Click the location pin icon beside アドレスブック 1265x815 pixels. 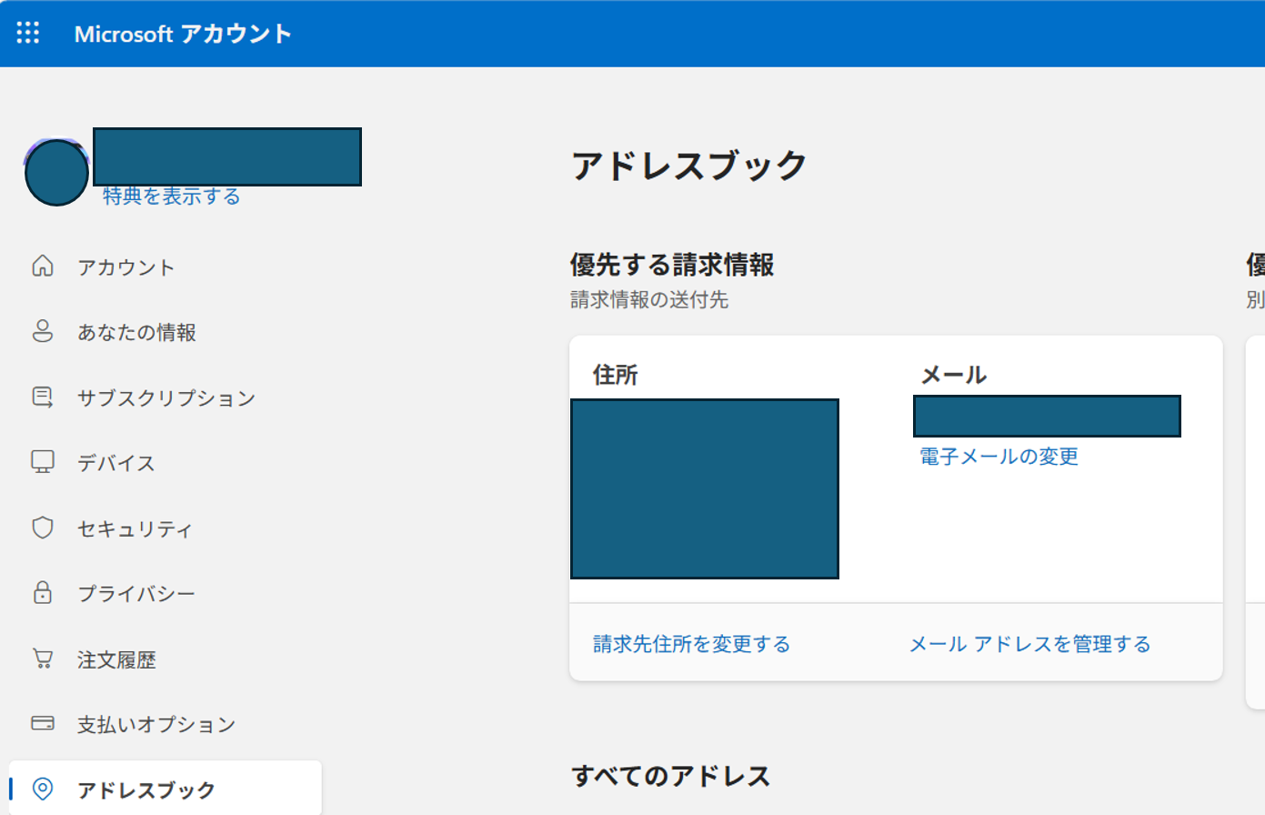coord(43,789)
